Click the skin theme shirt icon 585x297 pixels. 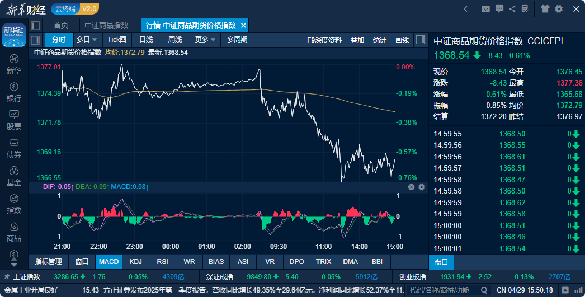[545, 9]
